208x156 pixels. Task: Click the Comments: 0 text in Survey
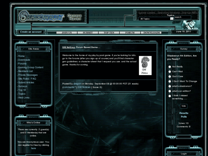click(183, 127)
